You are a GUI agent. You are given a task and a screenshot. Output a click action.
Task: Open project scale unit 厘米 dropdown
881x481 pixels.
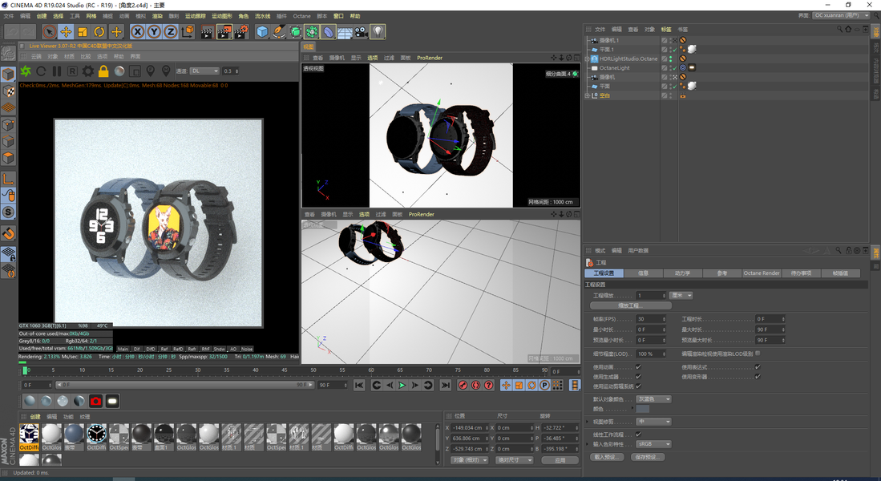[681, 296]
